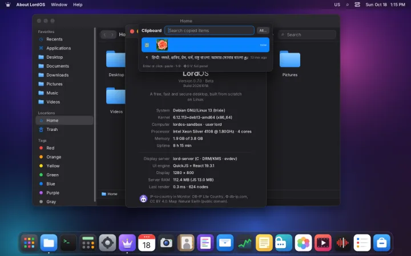Click the Search field in the Home window

pyautogui.click(x=307, y=35)
